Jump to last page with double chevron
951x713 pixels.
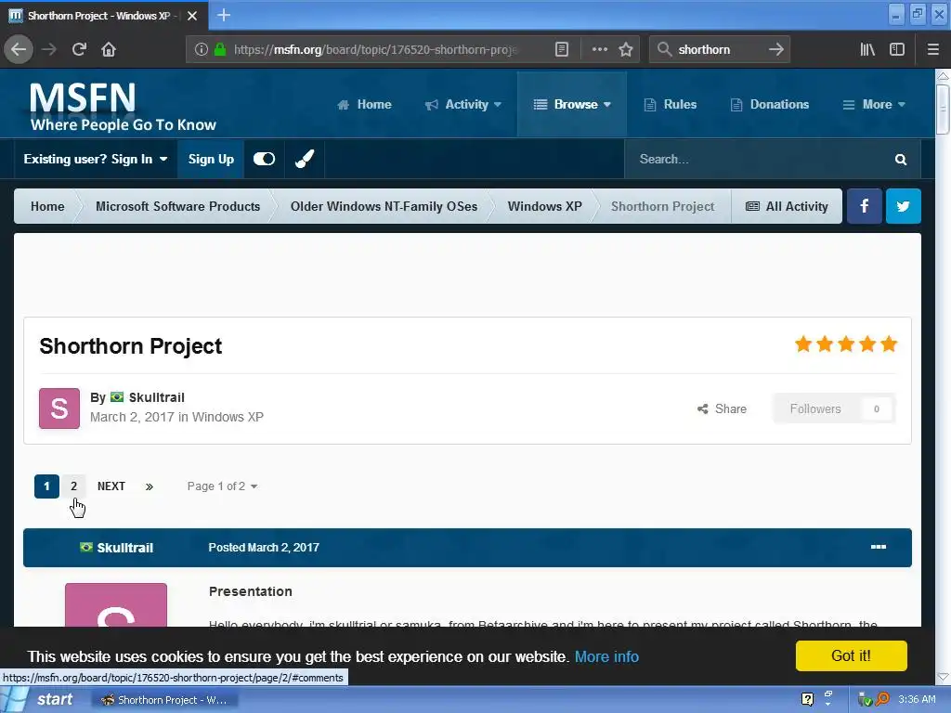tap(150, 486)
